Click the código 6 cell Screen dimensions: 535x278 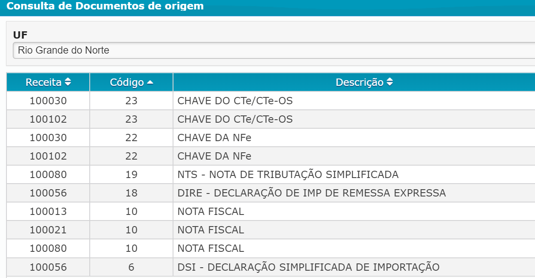tap(131, 267)
